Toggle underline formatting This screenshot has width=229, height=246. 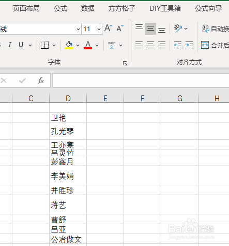[x=21, y=45]
